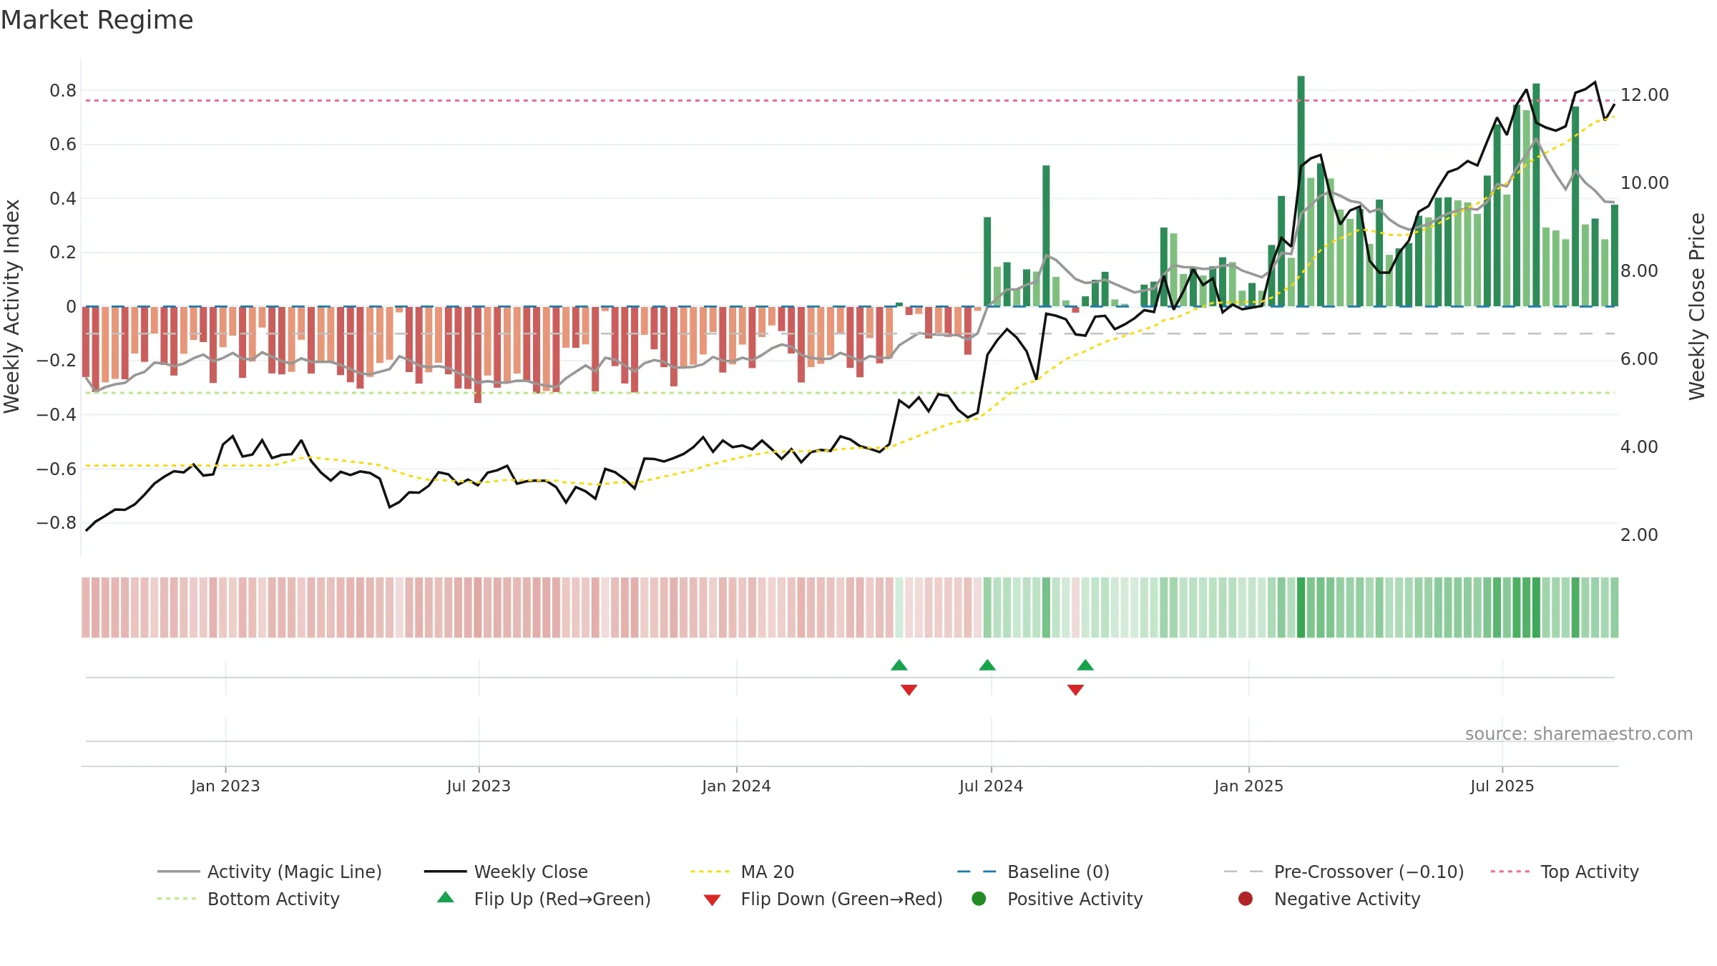Click the Flip Up green triangle legend icon
Viewport: 1717px width, 966px height.
(x=446, y=897)
